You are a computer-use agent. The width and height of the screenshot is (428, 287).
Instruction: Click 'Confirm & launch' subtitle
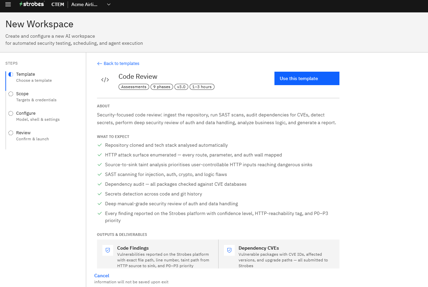[x=32, y=139]
